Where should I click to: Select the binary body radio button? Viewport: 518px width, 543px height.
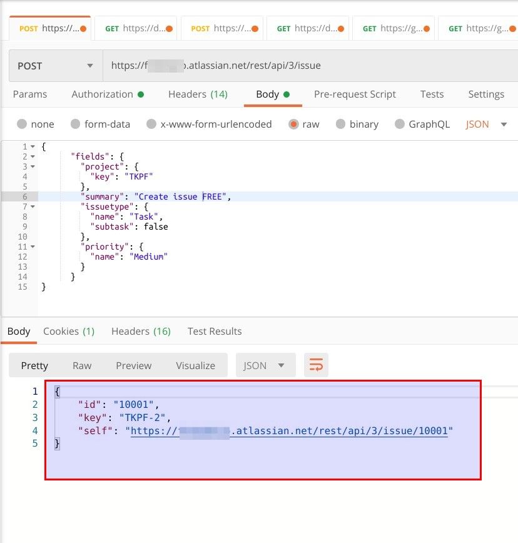tap(341, 124)
